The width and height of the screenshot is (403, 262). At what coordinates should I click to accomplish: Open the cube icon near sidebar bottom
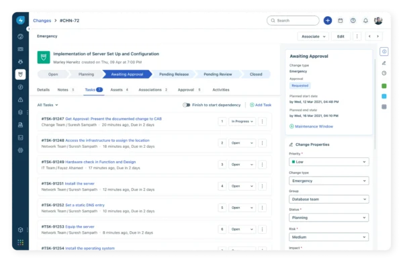21,230
